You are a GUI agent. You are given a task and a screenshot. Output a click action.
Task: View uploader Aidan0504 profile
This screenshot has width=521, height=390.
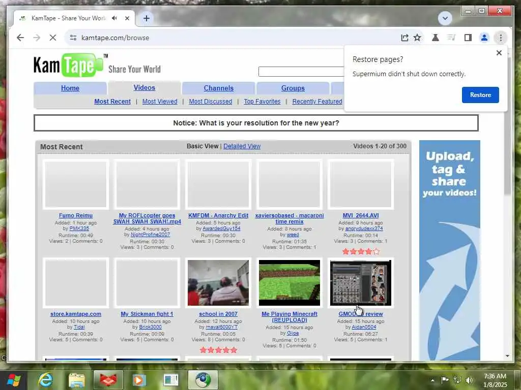pyautogui.click(x=364, y=327)
